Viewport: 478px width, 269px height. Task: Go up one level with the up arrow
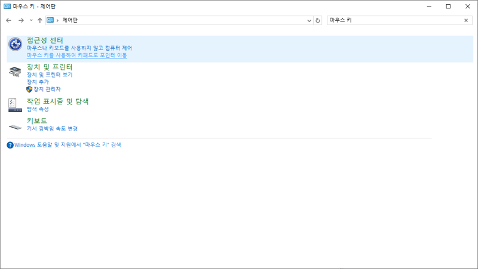tap(39, 20)
